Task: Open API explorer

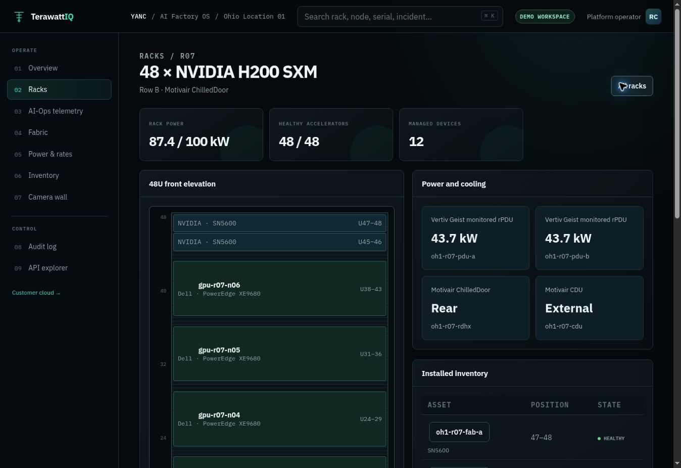Action: pyautogui.click(x=59, y=268)
